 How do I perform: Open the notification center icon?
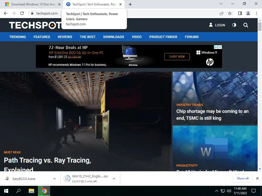[x=254, y=191]
